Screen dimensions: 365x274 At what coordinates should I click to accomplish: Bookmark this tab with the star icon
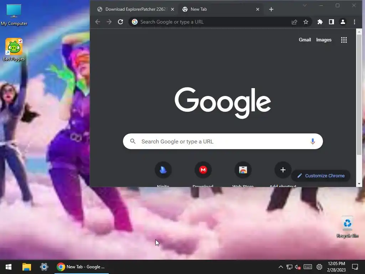coord(305,22)
